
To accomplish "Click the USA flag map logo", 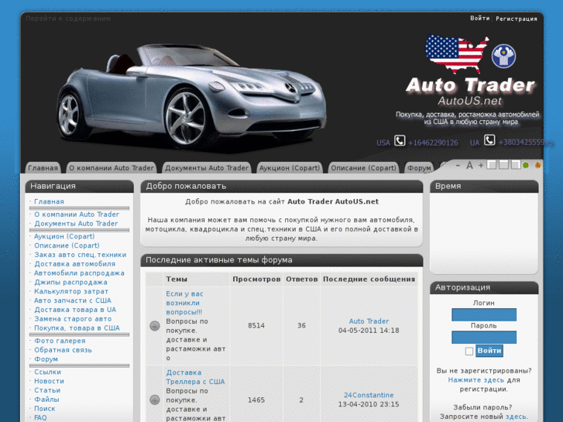I will [457, 54].
